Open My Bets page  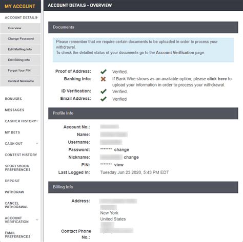pos(12,133)
